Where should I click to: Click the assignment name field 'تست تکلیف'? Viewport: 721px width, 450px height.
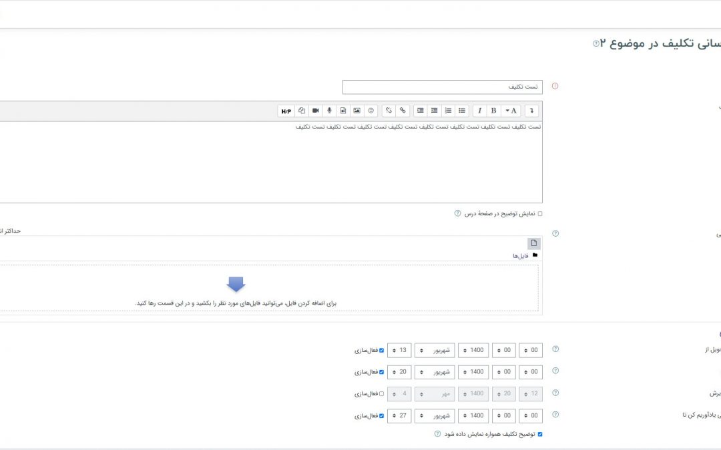coord(442,87)
